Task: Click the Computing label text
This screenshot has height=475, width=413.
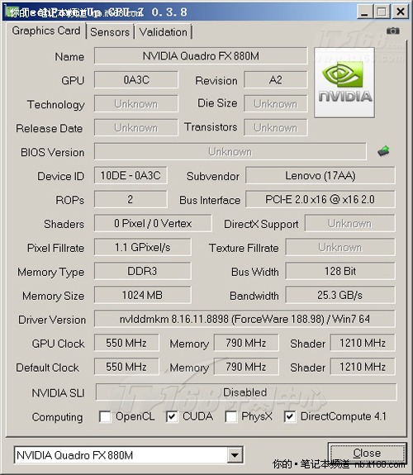Action: (x=57, y=417)
